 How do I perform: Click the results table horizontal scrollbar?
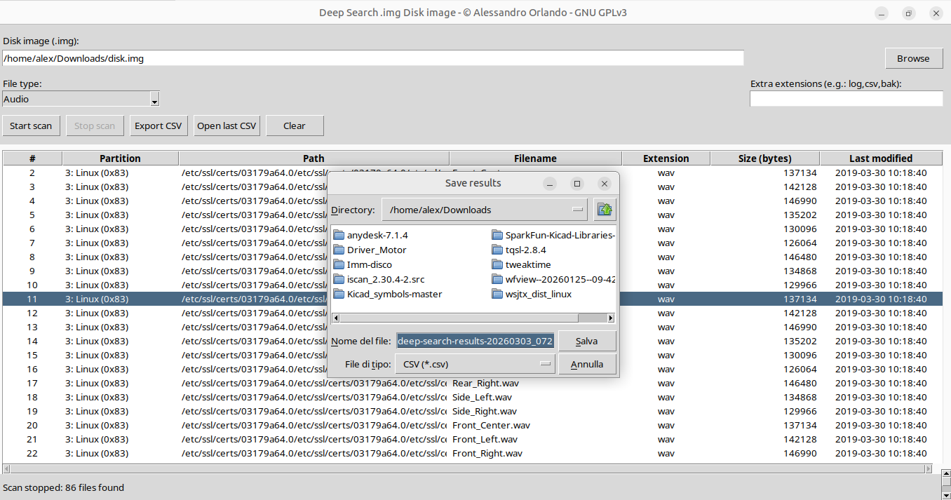468,468
